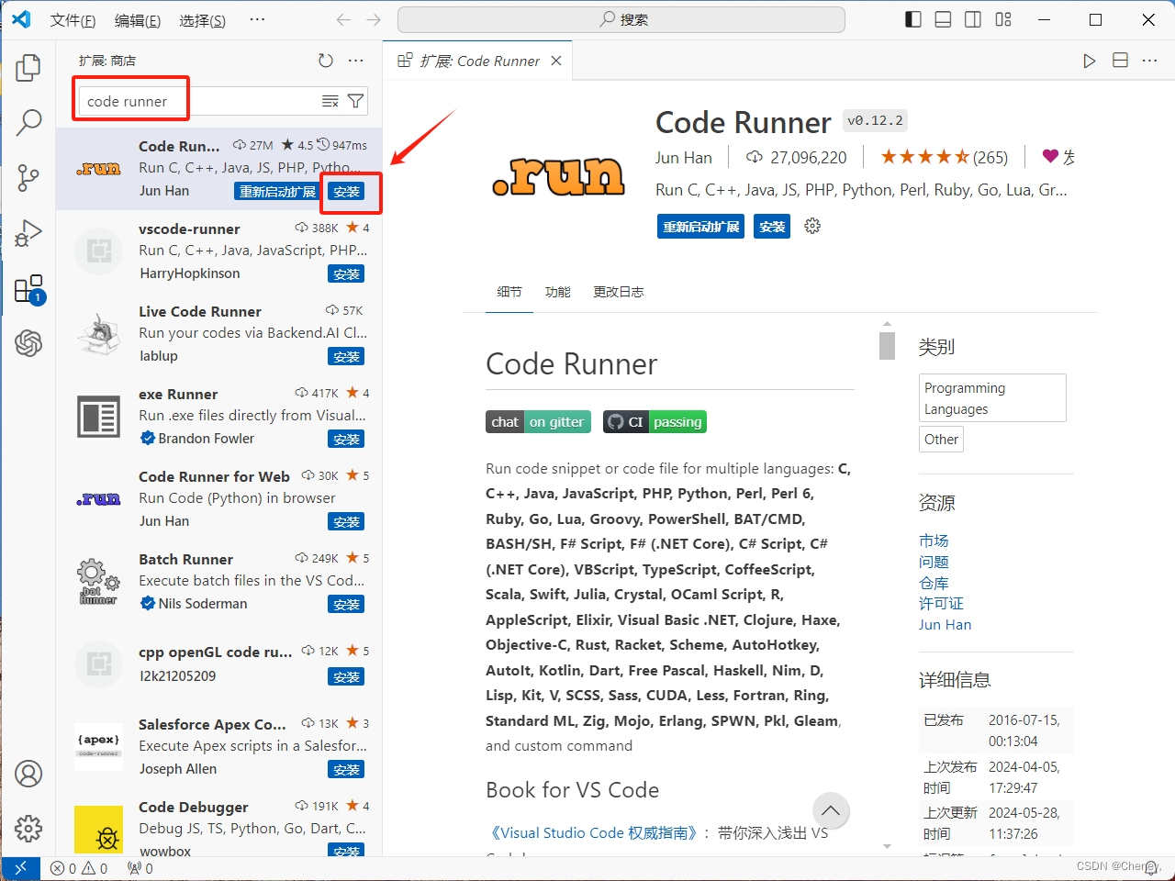1175x881 pixels.
Task: Go forward with navigation arrow
Action: [374, 19]
